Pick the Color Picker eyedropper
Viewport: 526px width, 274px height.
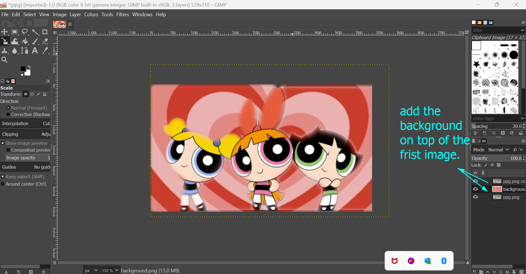pos(45,51)
